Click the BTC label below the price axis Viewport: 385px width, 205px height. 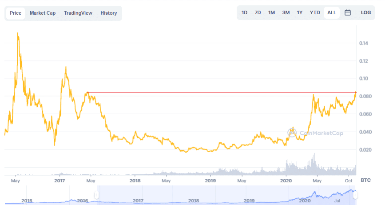tap(365, 181)
